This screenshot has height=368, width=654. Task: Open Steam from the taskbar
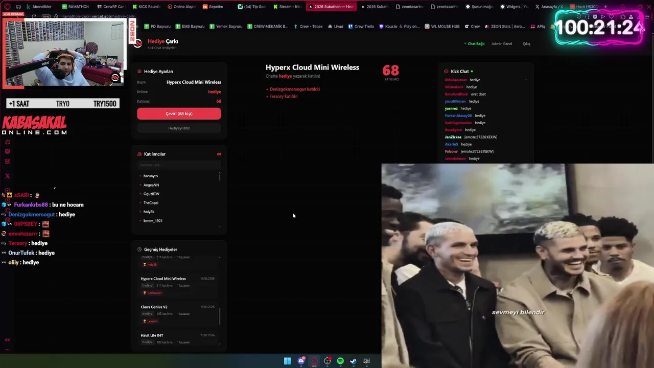tap(353, 361)
